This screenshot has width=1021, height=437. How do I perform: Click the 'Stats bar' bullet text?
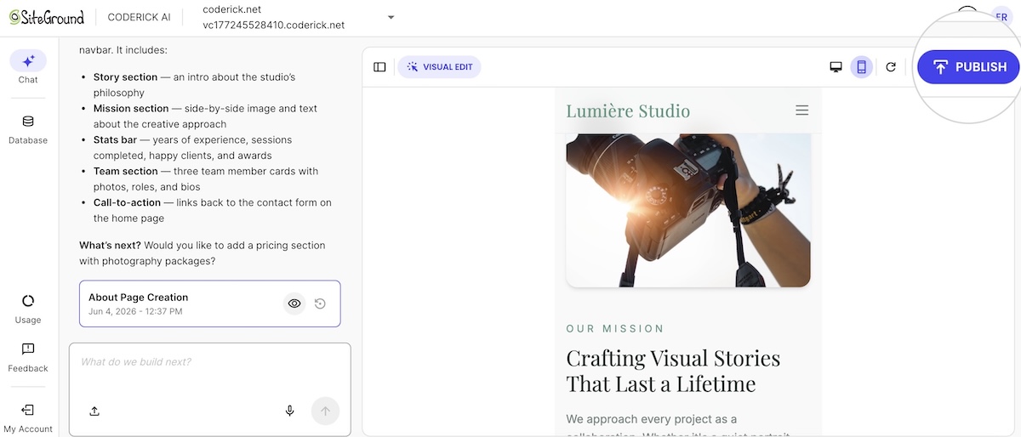[115, 140]
